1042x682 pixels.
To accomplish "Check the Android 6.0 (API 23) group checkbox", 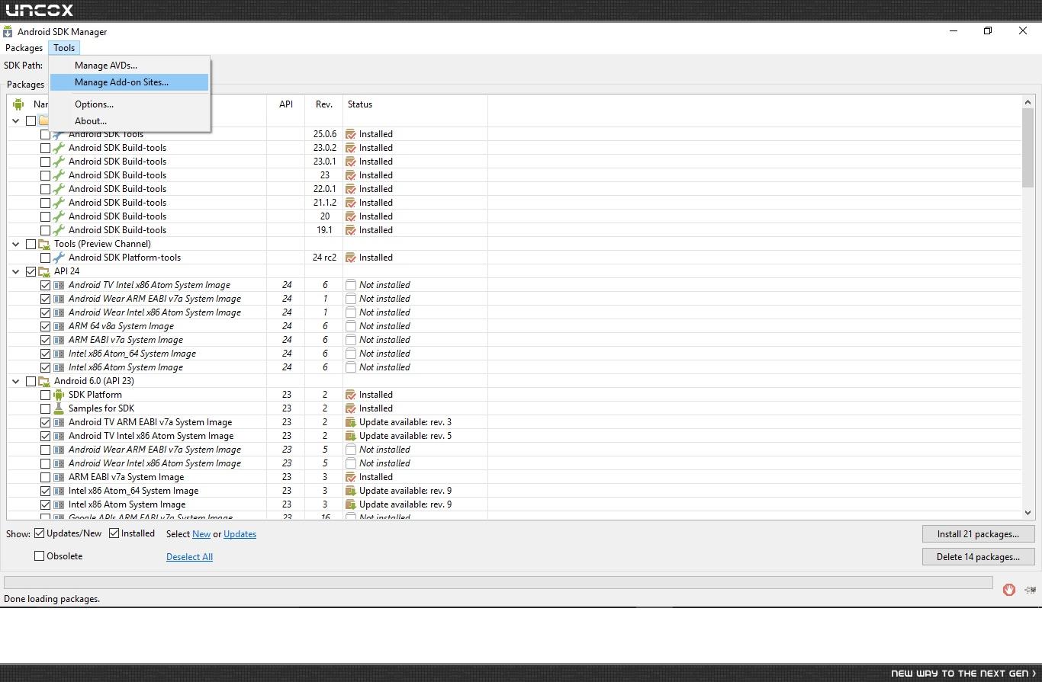I will [31, 381].
